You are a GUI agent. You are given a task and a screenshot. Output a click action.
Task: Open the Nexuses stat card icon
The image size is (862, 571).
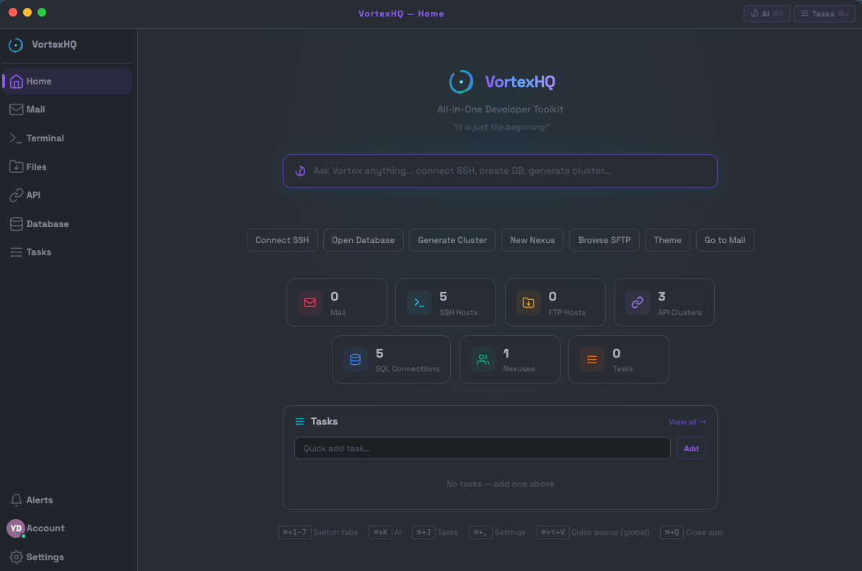point(483,360)
